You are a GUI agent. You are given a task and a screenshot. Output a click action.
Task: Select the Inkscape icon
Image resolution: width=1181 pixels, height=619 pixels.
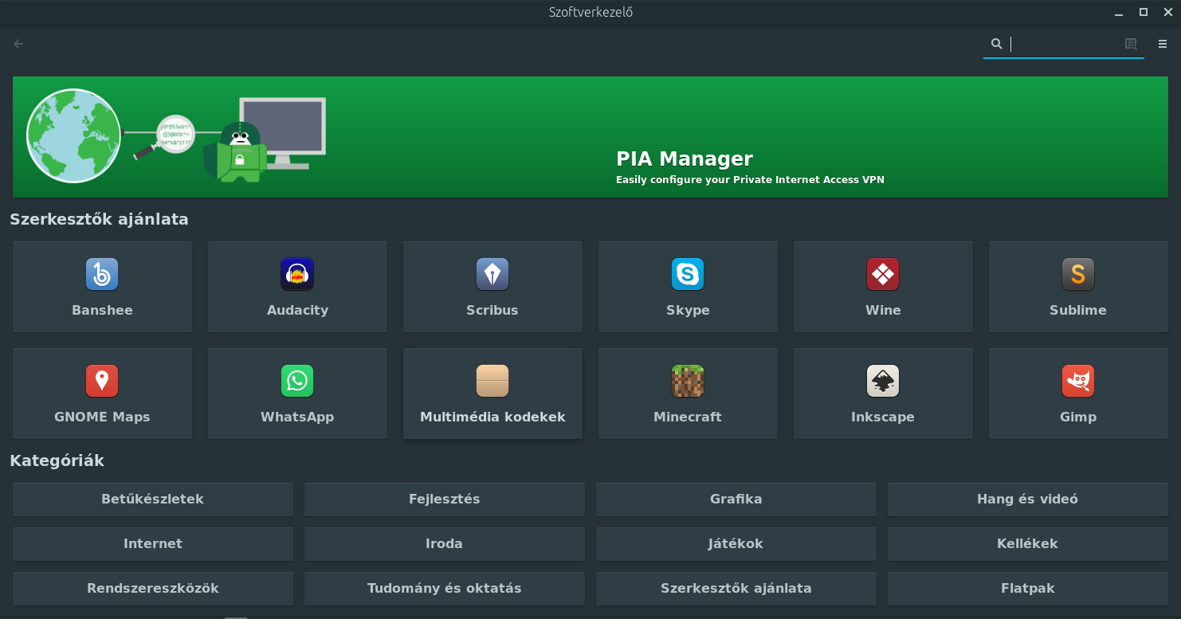coord(883,381)
